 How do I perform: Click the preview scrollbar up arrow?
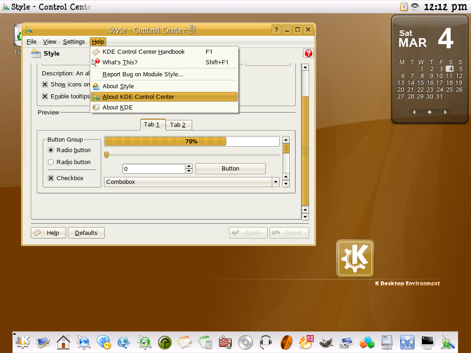click(x=286, y=140)
